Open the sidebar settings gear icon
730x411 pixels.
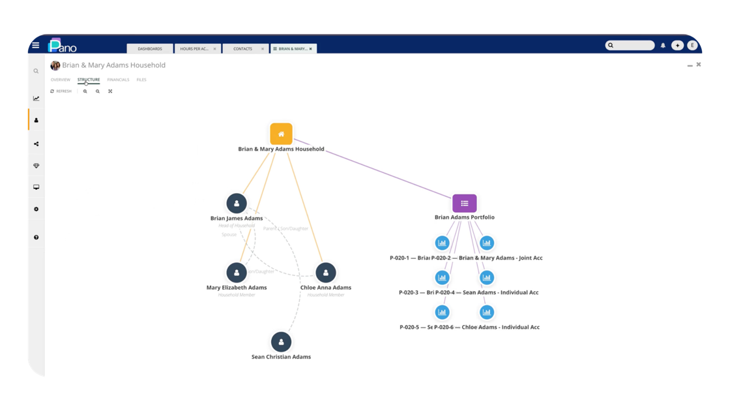pyautogui.click(x=36, y=209)
